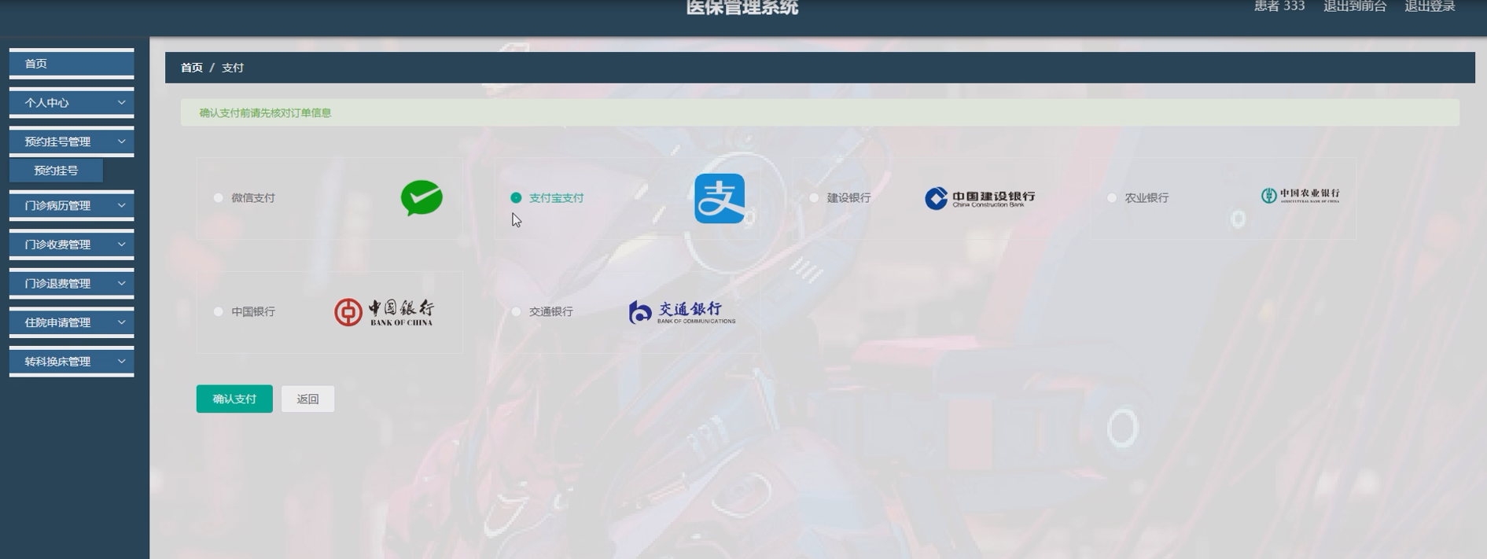Click the 支付宝支付 label text
Screen dimensions: 1487x559
click(x=556, y=198)
